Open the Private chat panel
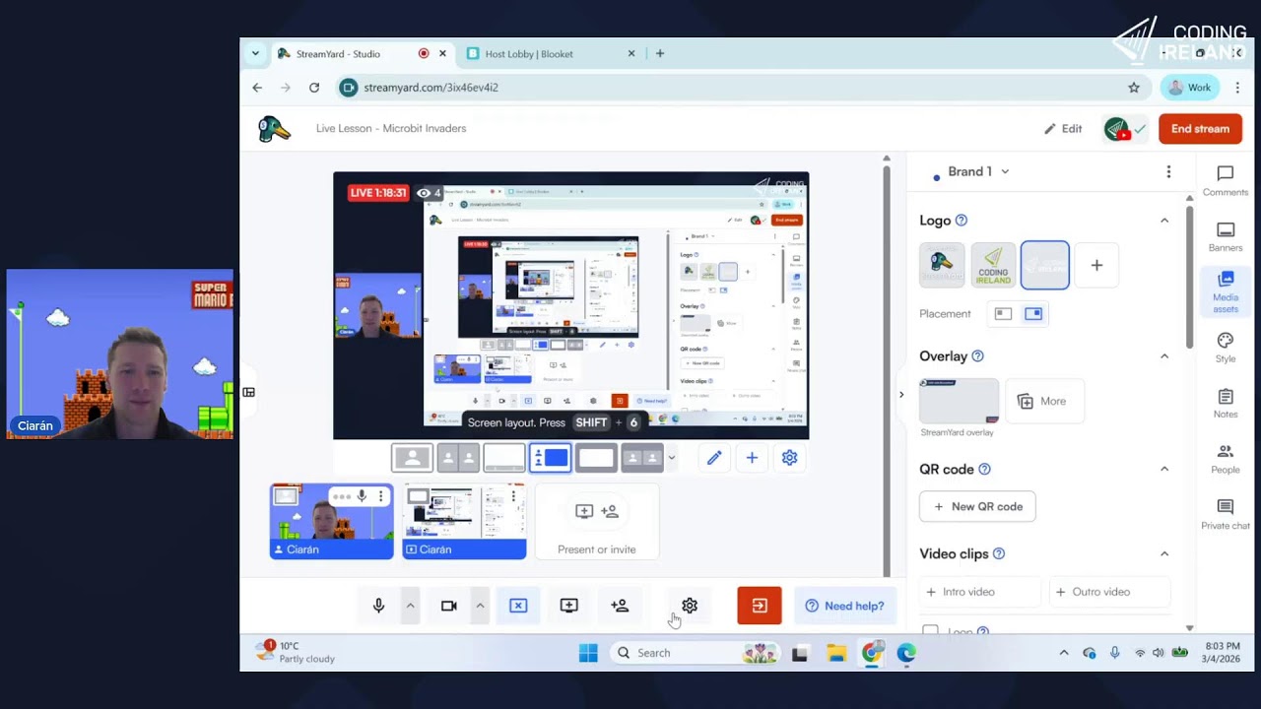The width and height of the screenshot is (1261, 709). click(x=1225, y=514)
